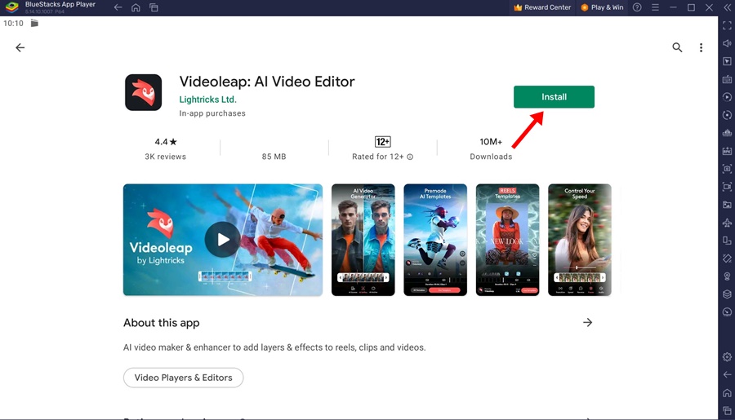Click the Install APK sidebar icon
The width and height of the screenshot is (735, 420).
[727, 151]
